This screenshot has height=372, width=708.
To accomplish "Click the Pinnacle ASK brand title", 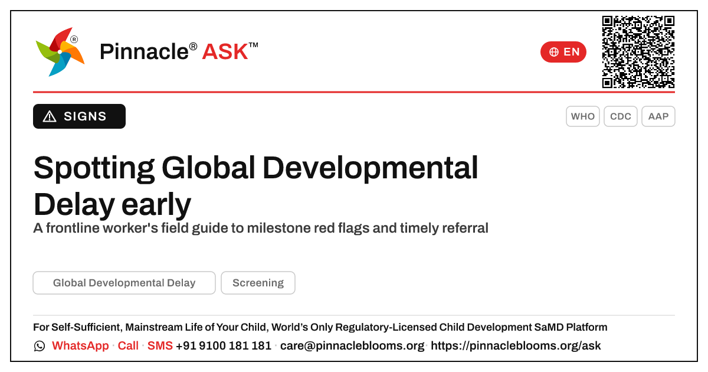I will (179, 52).
